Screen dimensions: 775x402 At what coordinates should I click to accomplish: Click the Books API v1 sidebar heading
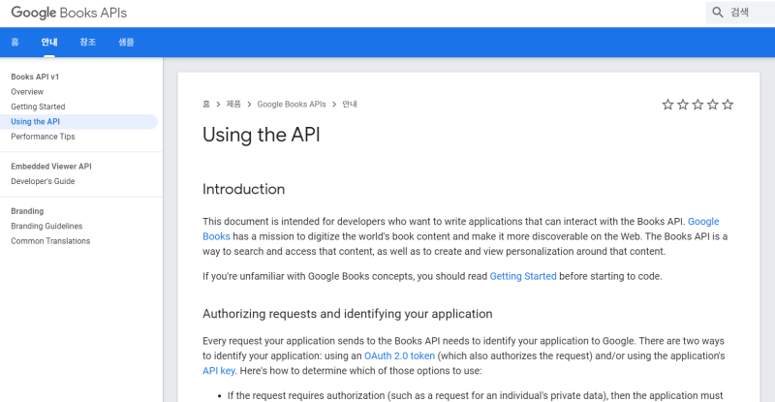click(x=35, y=77)
